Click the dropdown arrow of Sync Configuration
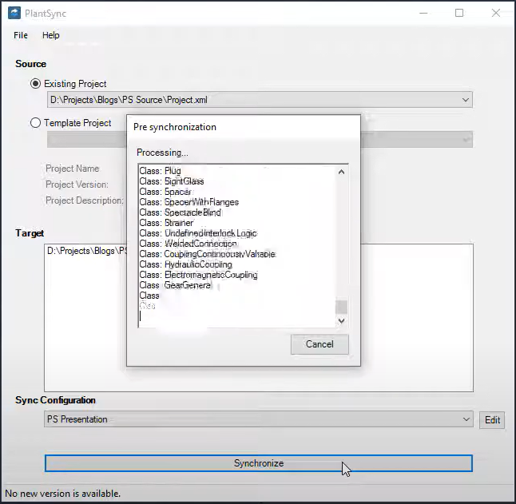 (466, 419)
